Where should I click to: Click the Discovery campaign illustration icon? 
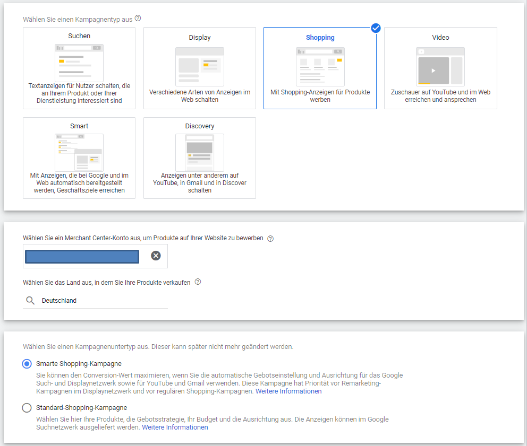tap(200, 152)
